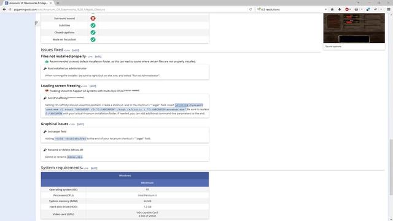The image size is (393, 221).
Task: Click the page vertical scrollbar thumb
Action: coord(391,166)
